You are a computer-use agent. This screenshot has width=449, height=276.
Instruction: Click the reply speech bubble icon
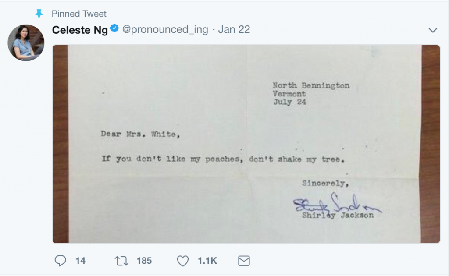pyautogui.click(x=60, y=261)
